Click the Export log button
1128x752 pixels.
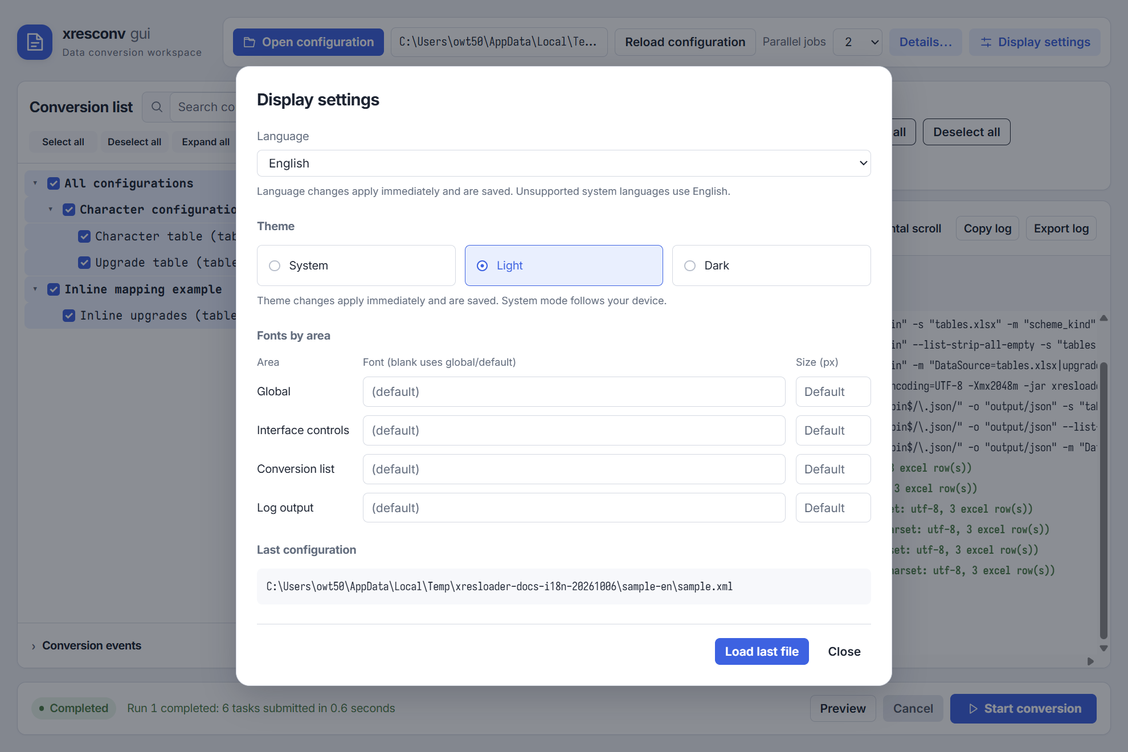[1061, 228]
